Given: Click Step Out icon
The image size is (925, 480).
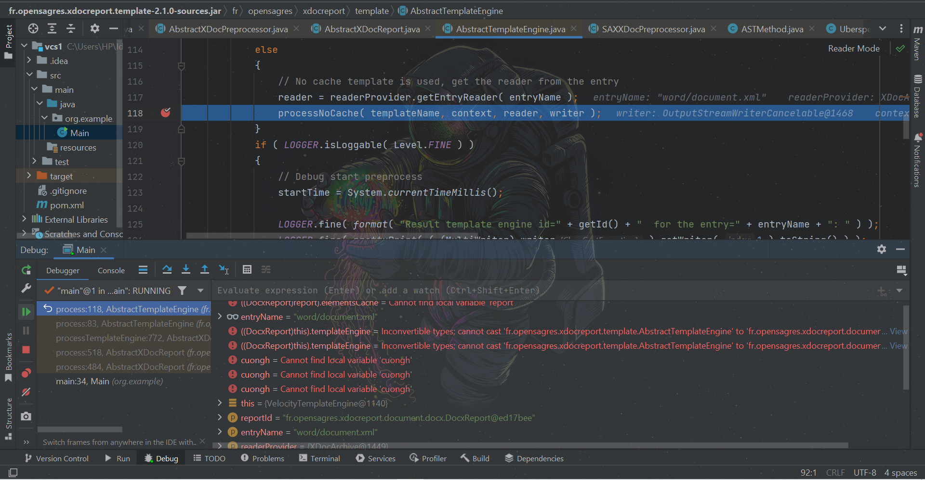Looking at the screenshot, I should tap(205, 270).
